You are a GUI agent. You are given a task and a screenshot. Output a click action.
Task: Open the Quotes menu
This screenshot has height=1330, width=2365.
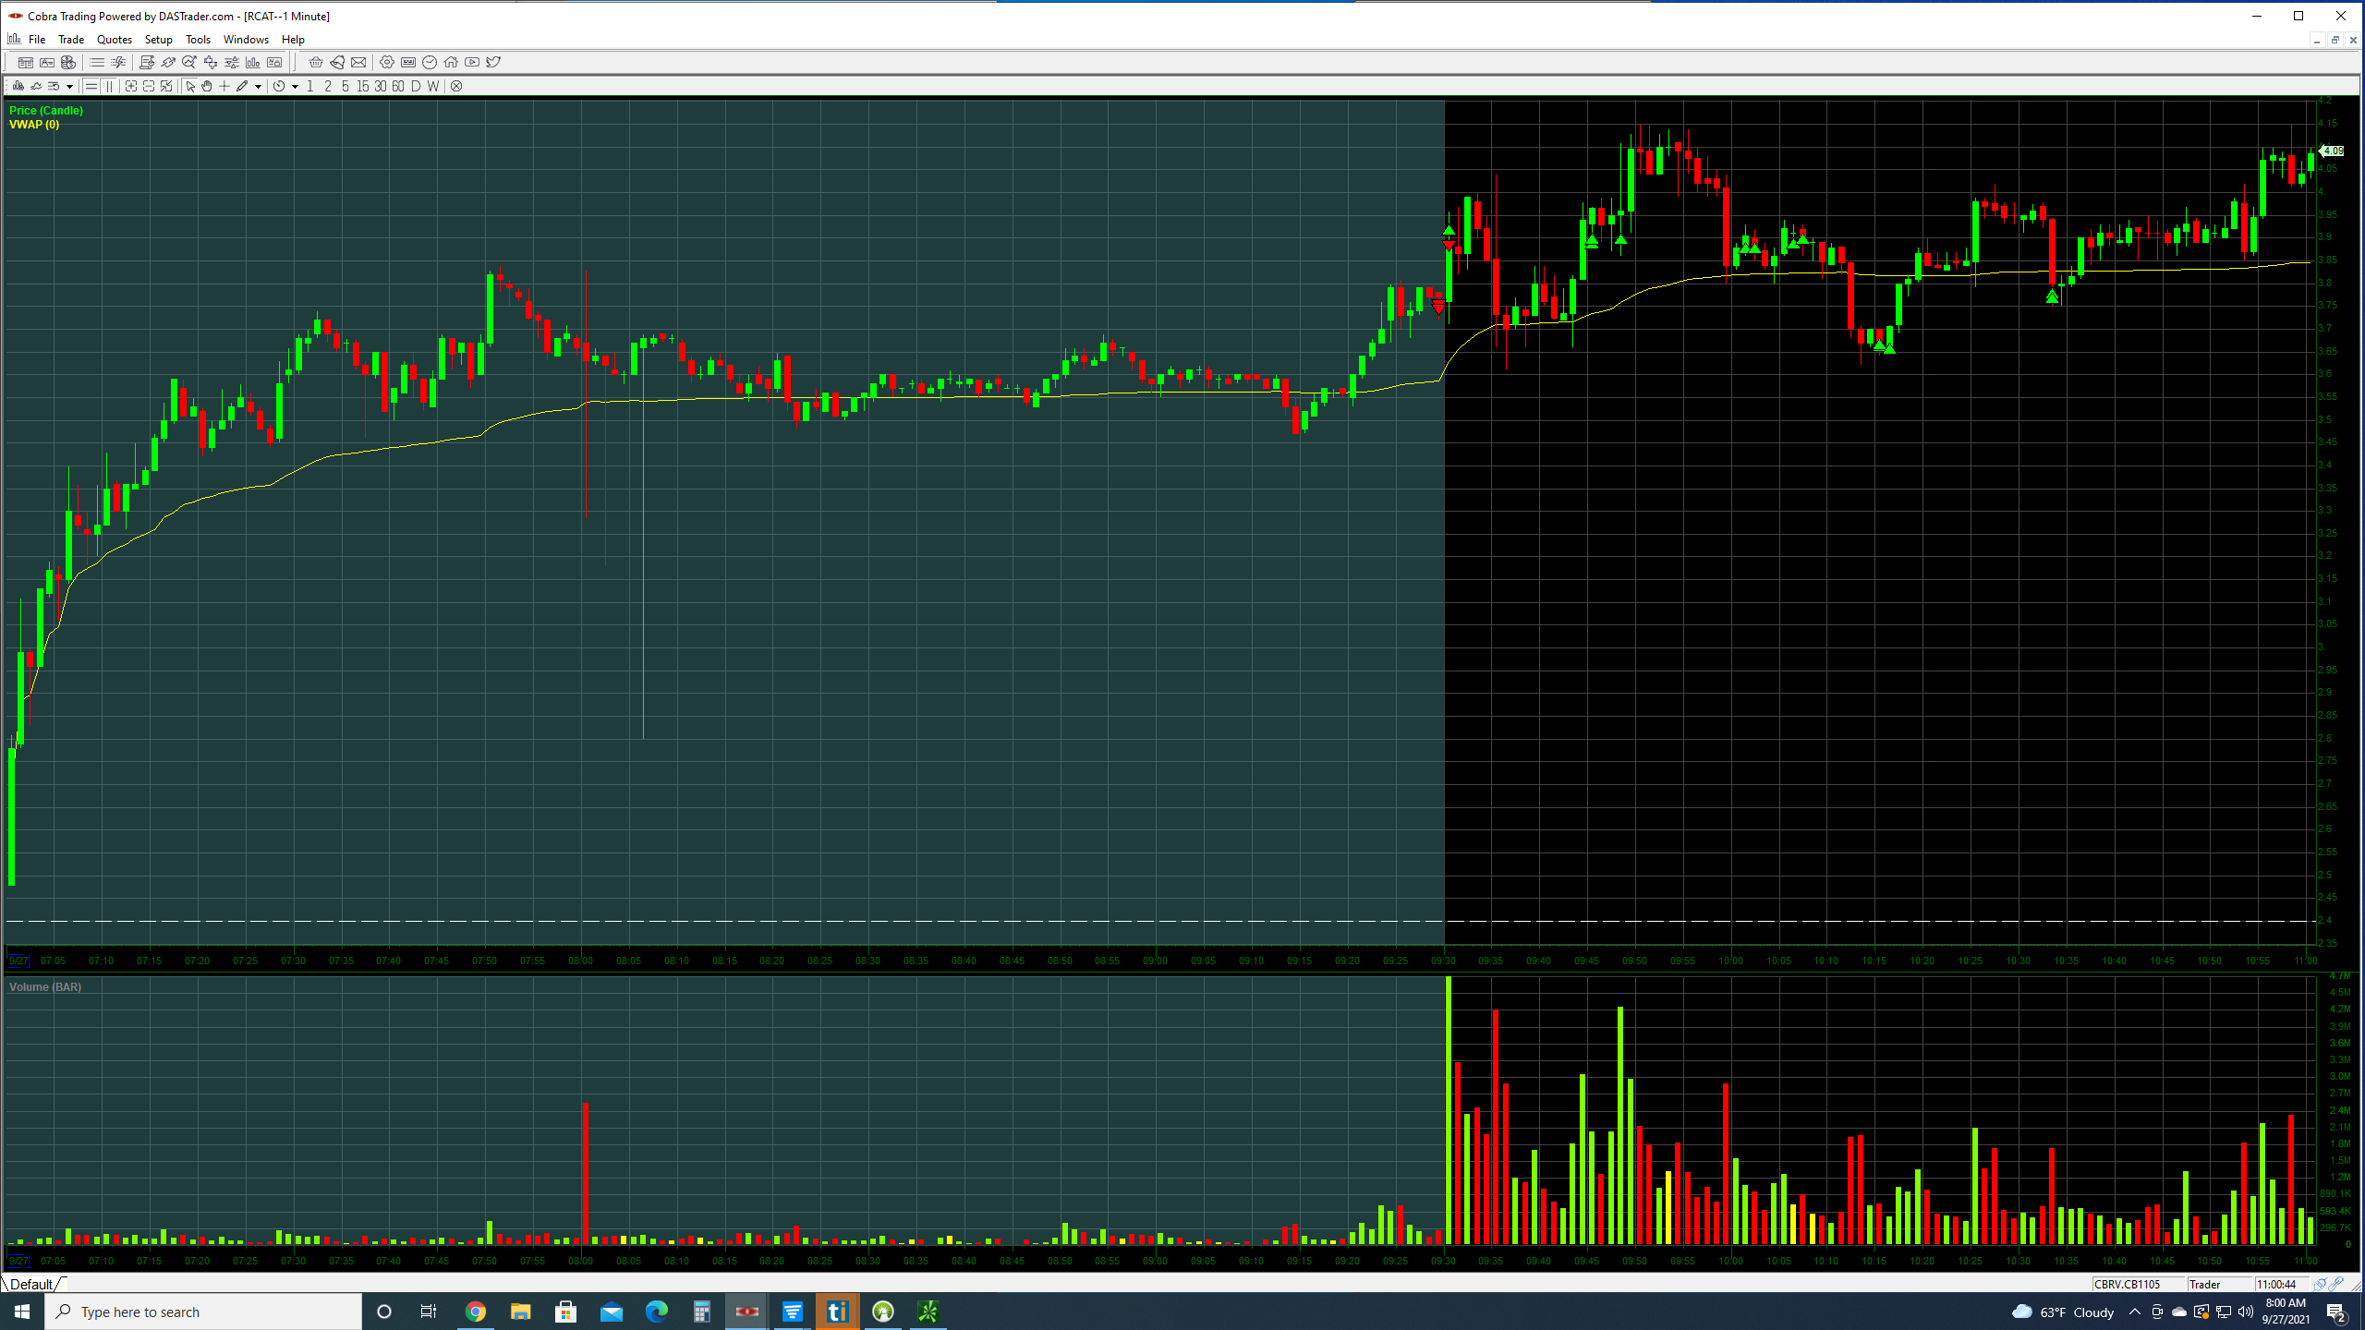115,40
